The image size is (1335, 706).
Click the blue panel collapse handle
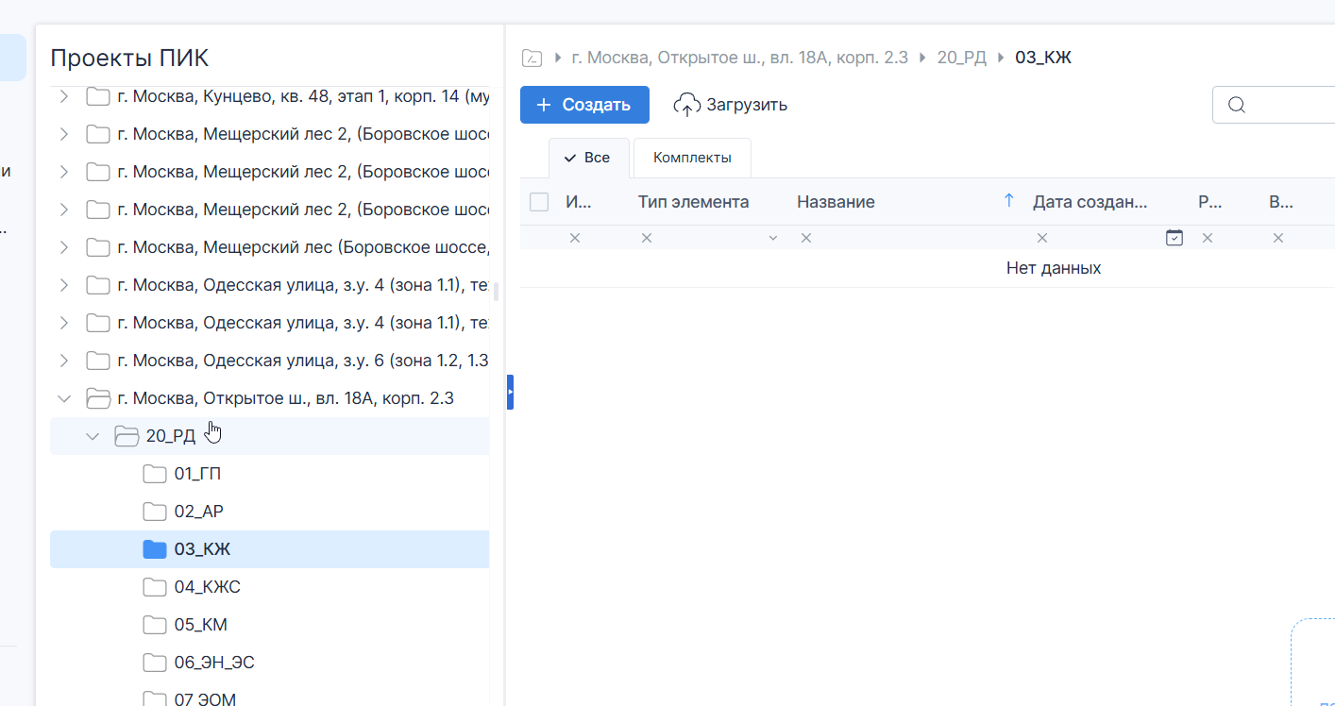[x=510, y=391]
